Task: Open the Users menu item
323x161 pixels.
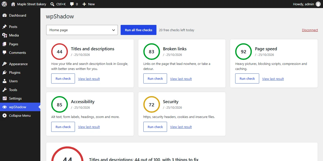Action: (20, 81)
